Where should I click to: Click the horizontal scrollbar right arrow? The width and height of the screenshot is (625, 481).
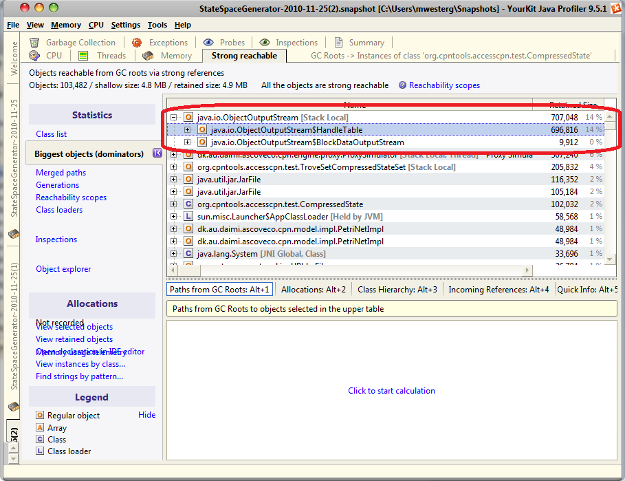(x=527, y=270)
